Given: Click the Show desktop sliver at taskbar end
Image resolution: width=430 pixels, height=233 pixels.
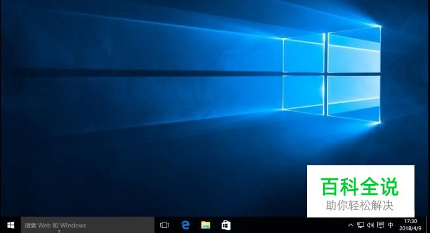Looking at the screenshot, I should (428, 225).
